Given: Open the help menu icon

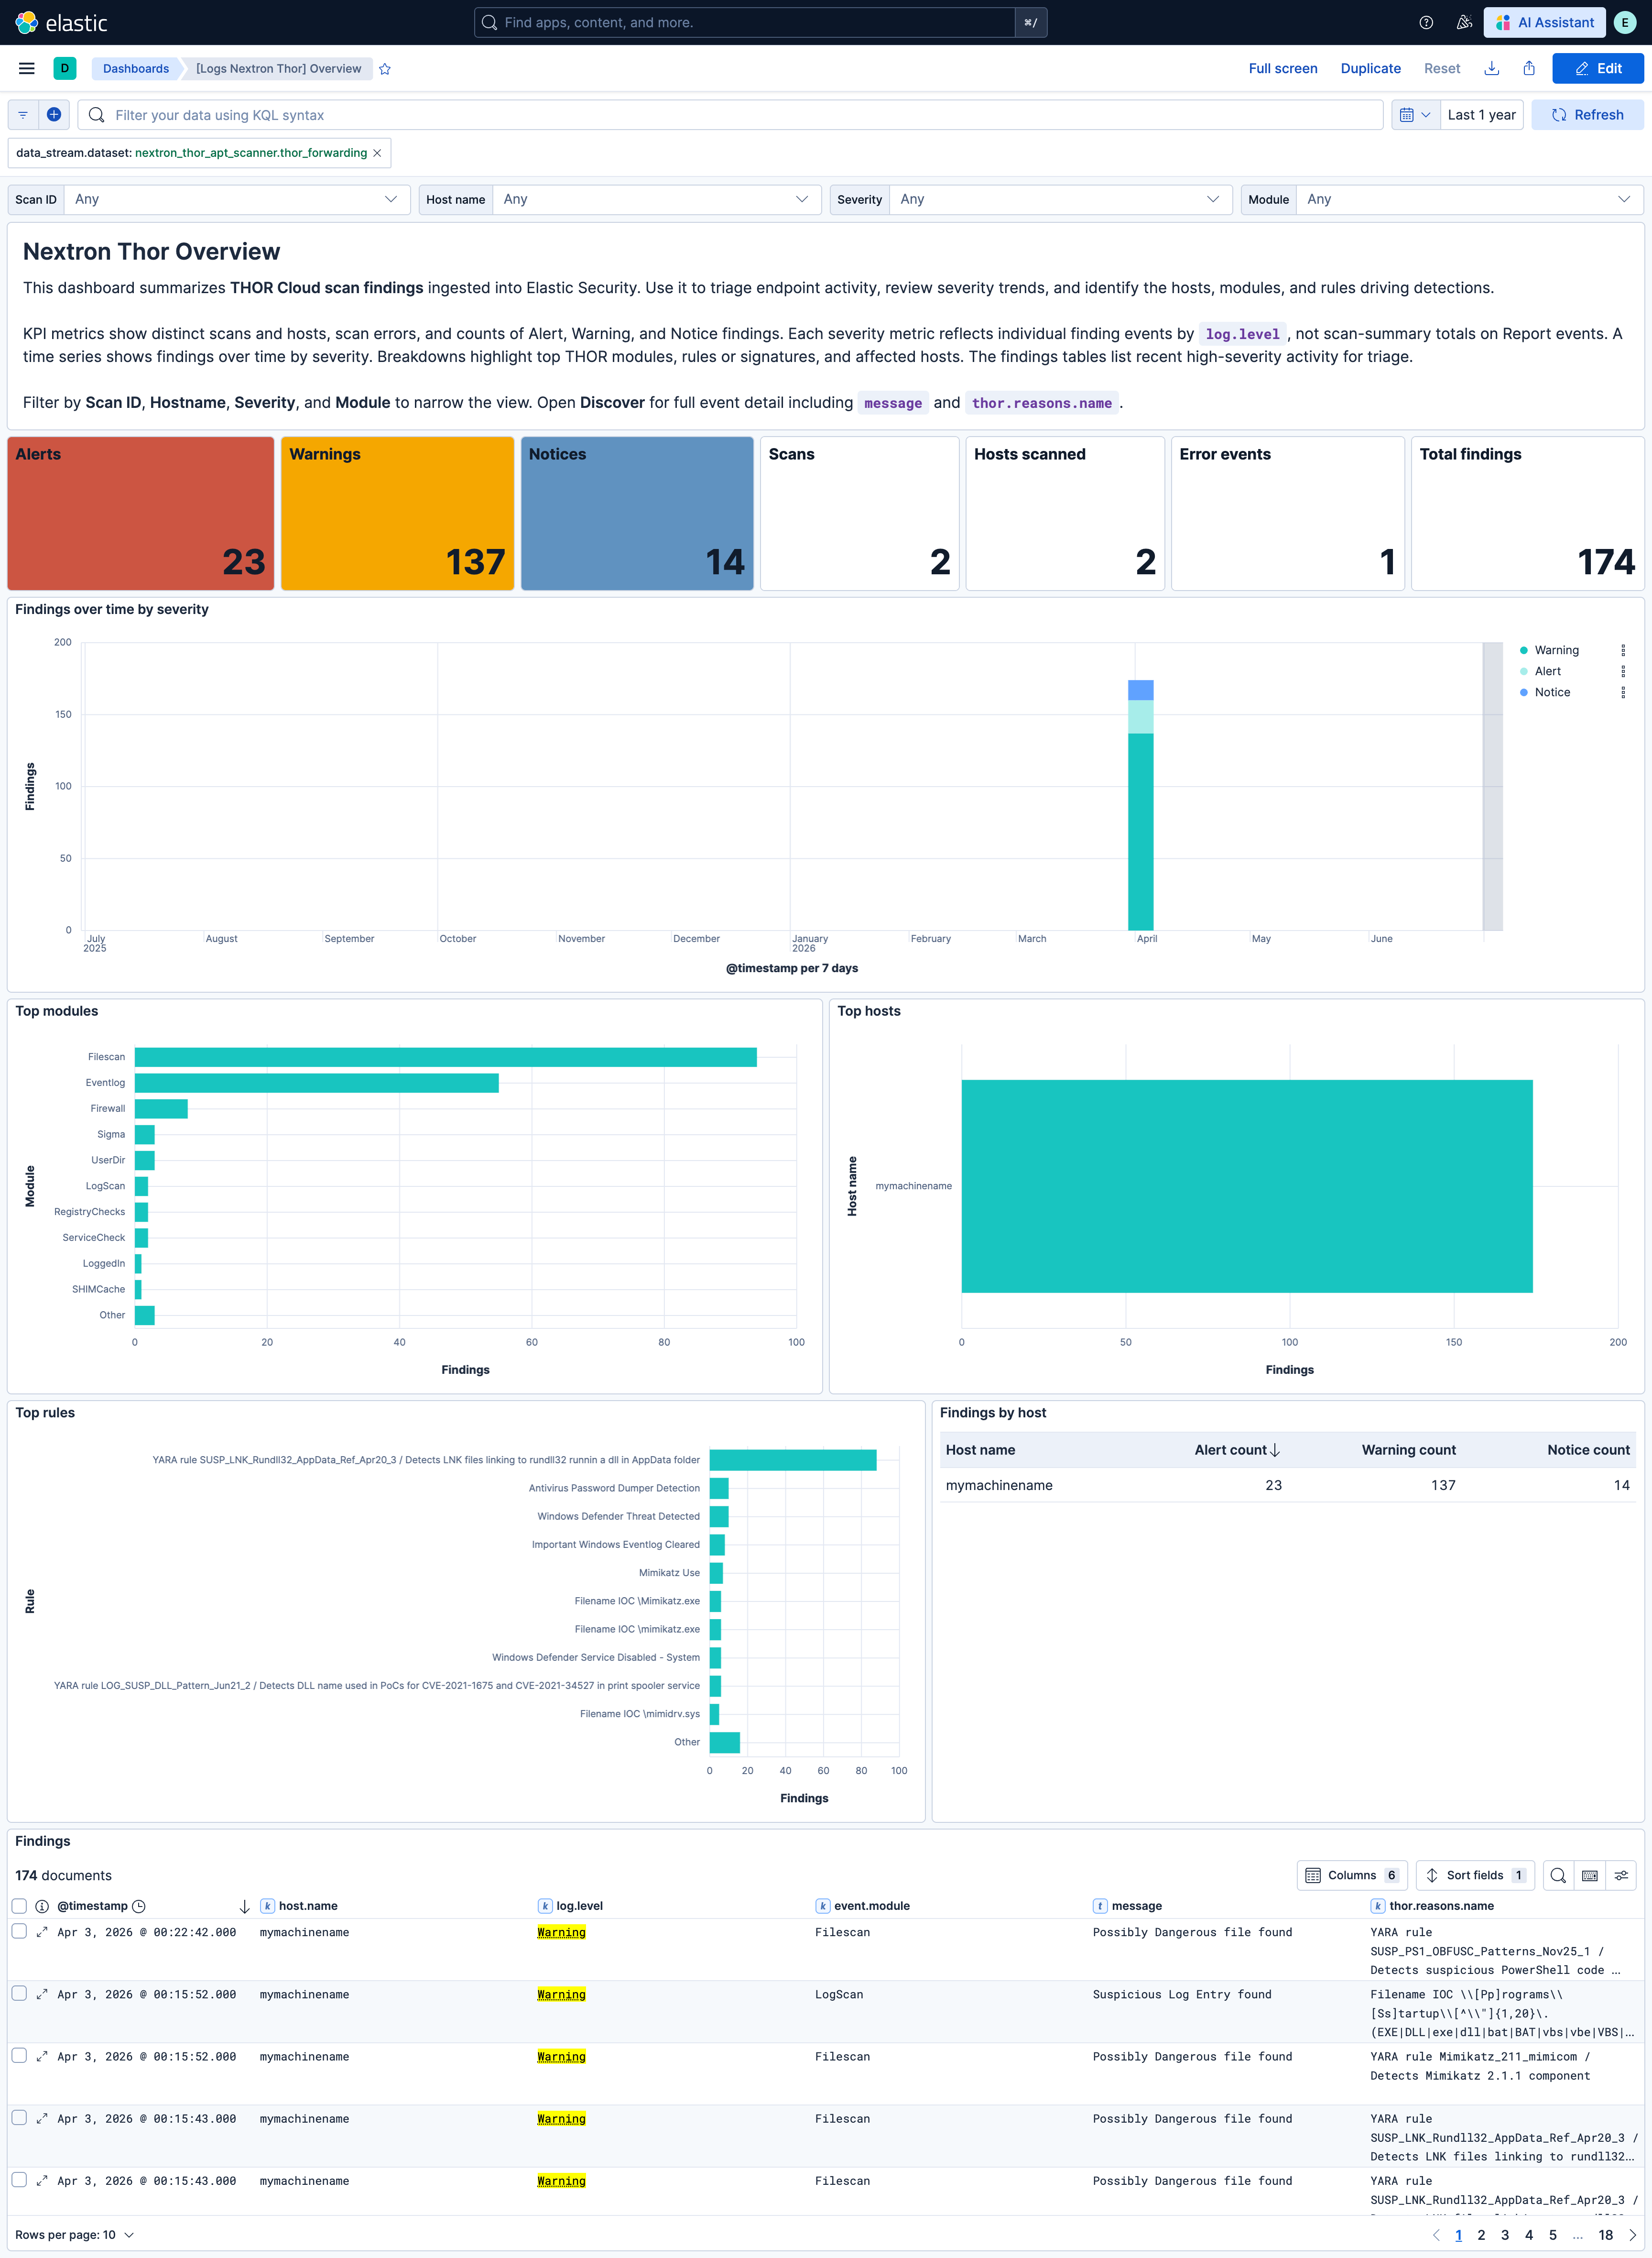Looking at the screenshot, I should pos(1426,22).
